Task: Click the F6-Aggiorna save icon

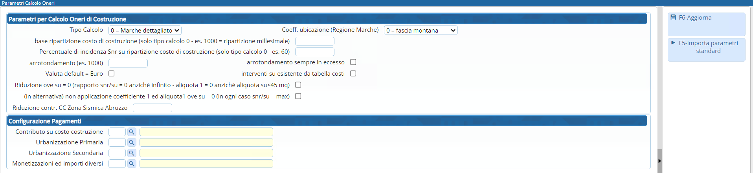Action: point(673,17)
